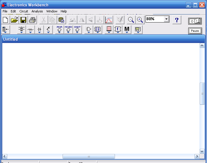The height and width of the screenshot is (163, 207).
Task: Flip component horizontally
Action: click(82, 20)
